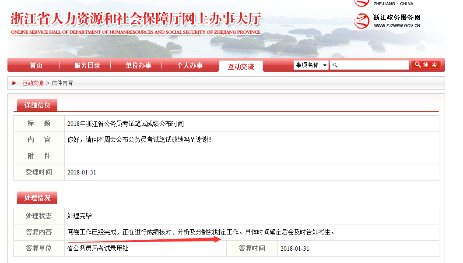The image size is (463, 263).
Task: Click the 浙江政务服务网 red swirl logo
Action: coord(362,21)
